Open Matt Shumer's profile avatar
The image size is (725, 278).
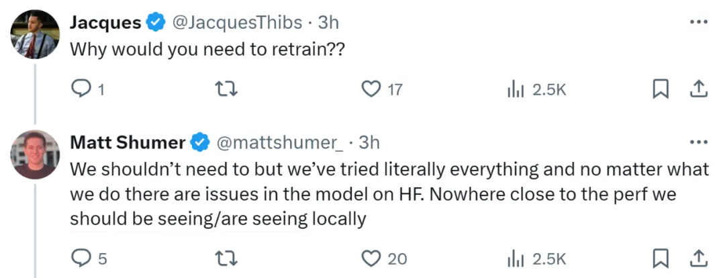coord(35,155)
